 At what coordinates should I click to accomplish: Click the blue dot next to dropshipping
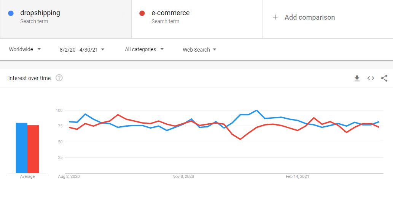pos(11,13)
